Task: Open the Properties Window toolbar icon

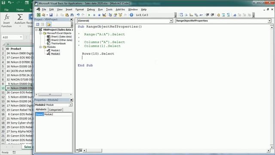Action: tap(115, 15)
